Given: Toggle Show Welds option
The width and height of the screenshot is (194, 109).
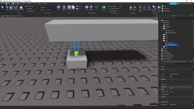Looking at the screenshot, I should click(x=112, y=6).
